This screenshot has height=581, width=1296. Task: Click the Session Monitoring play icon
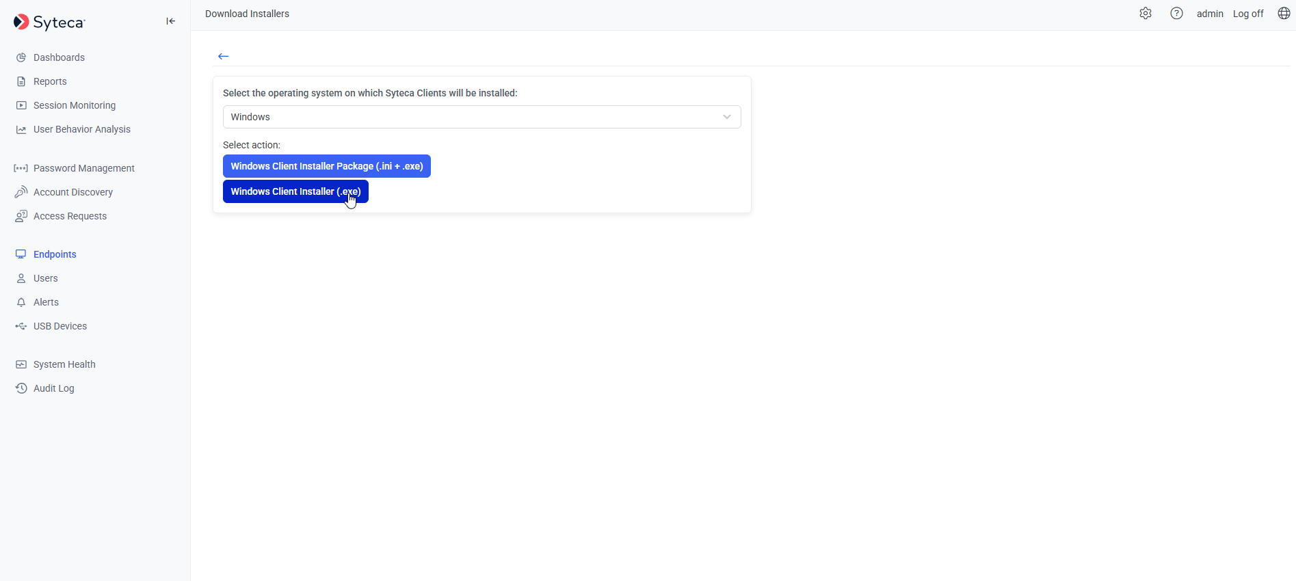click(21, 105)
